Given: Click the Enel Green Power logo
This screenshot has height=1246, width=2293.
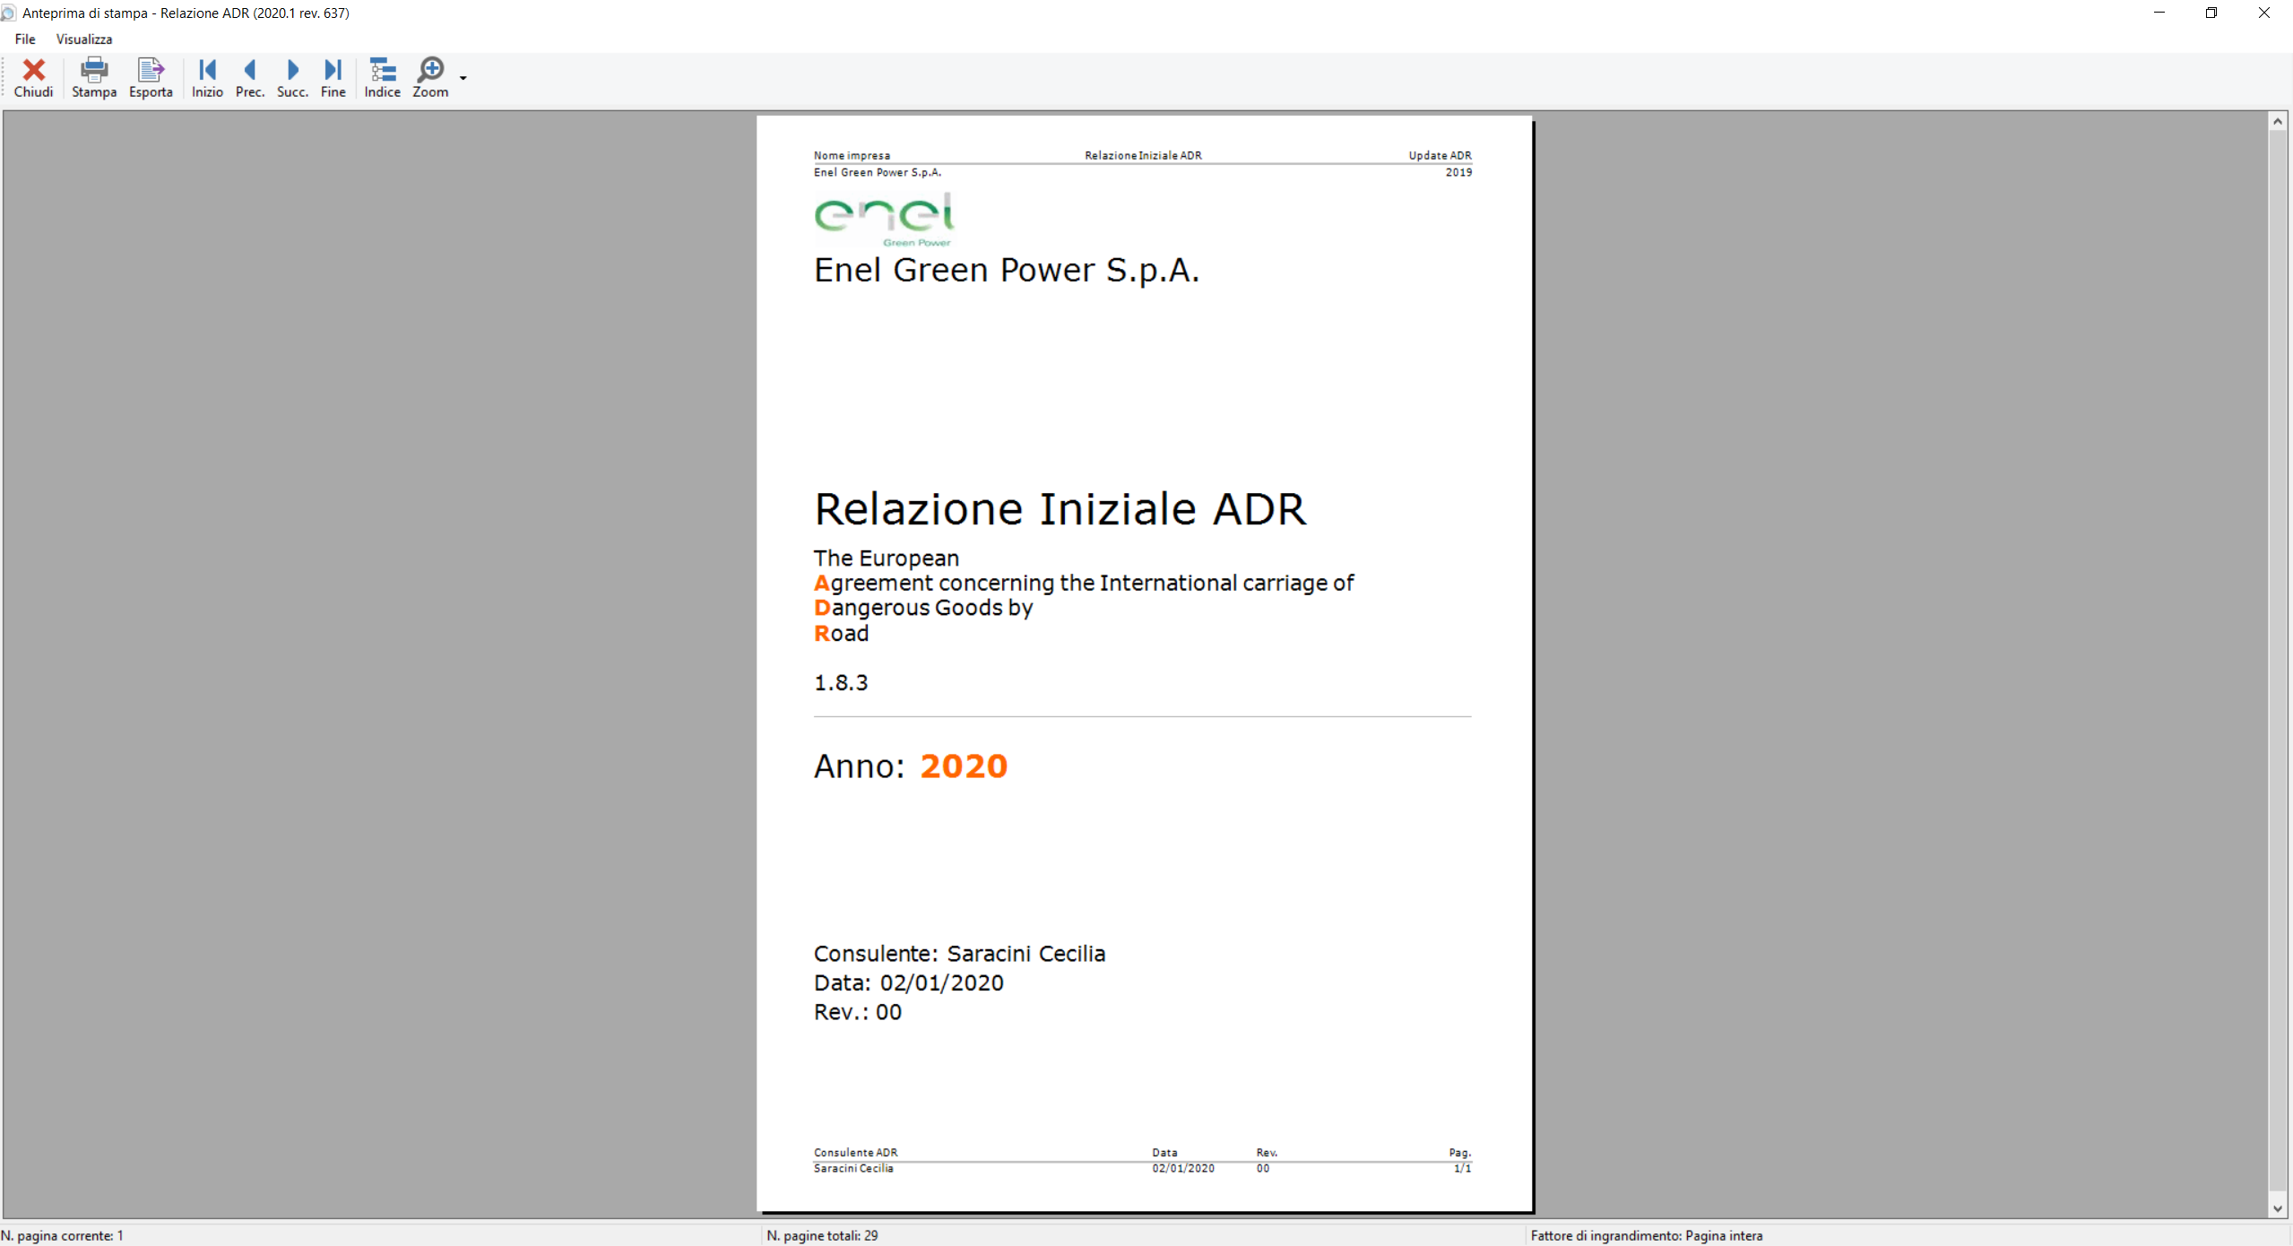Looking at the screenshot, I should tap(884, 219).
